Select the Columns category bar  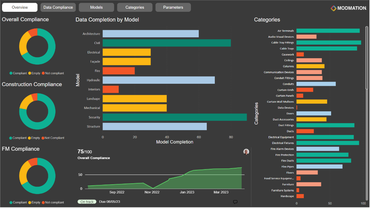coord(310,66)
